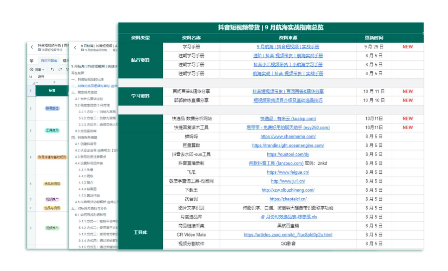
Task: Click the 9 月 29 日 date cell
Action: (x=374, y=47)
